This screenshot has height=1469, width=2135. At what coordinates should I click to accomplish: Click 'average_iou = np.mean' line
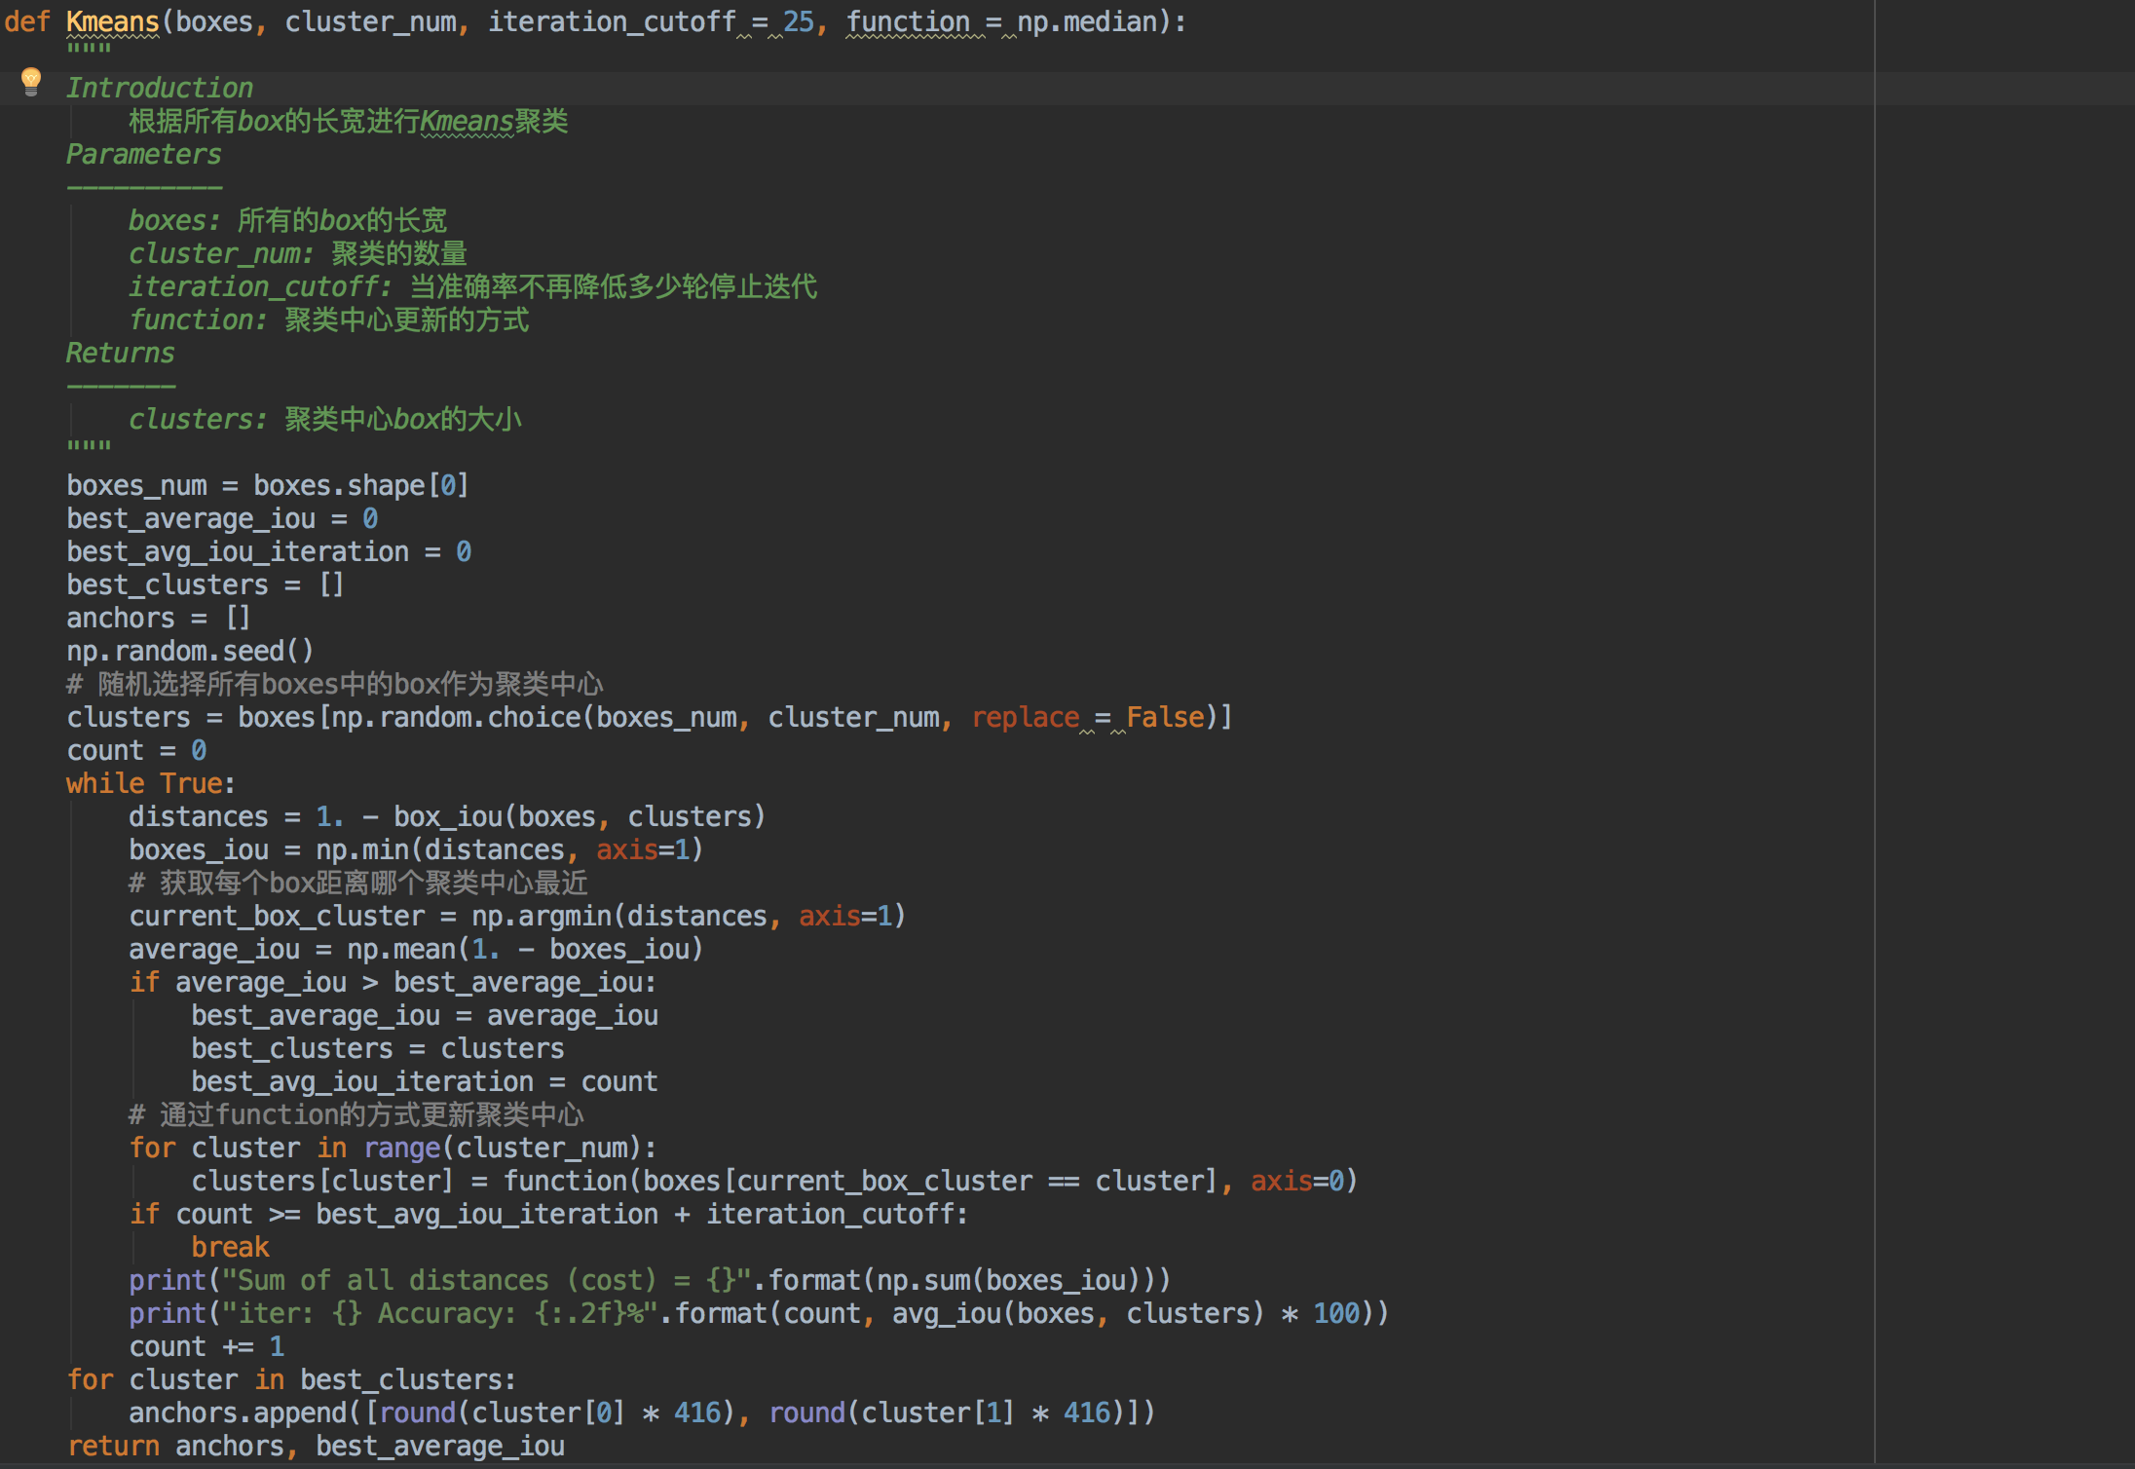[416, 949]
